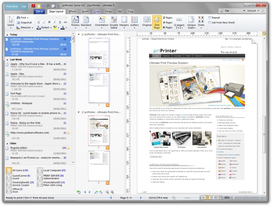272x206 pixels.
Task: Choose the 4 Pages layout option
Action: point(168,23)
